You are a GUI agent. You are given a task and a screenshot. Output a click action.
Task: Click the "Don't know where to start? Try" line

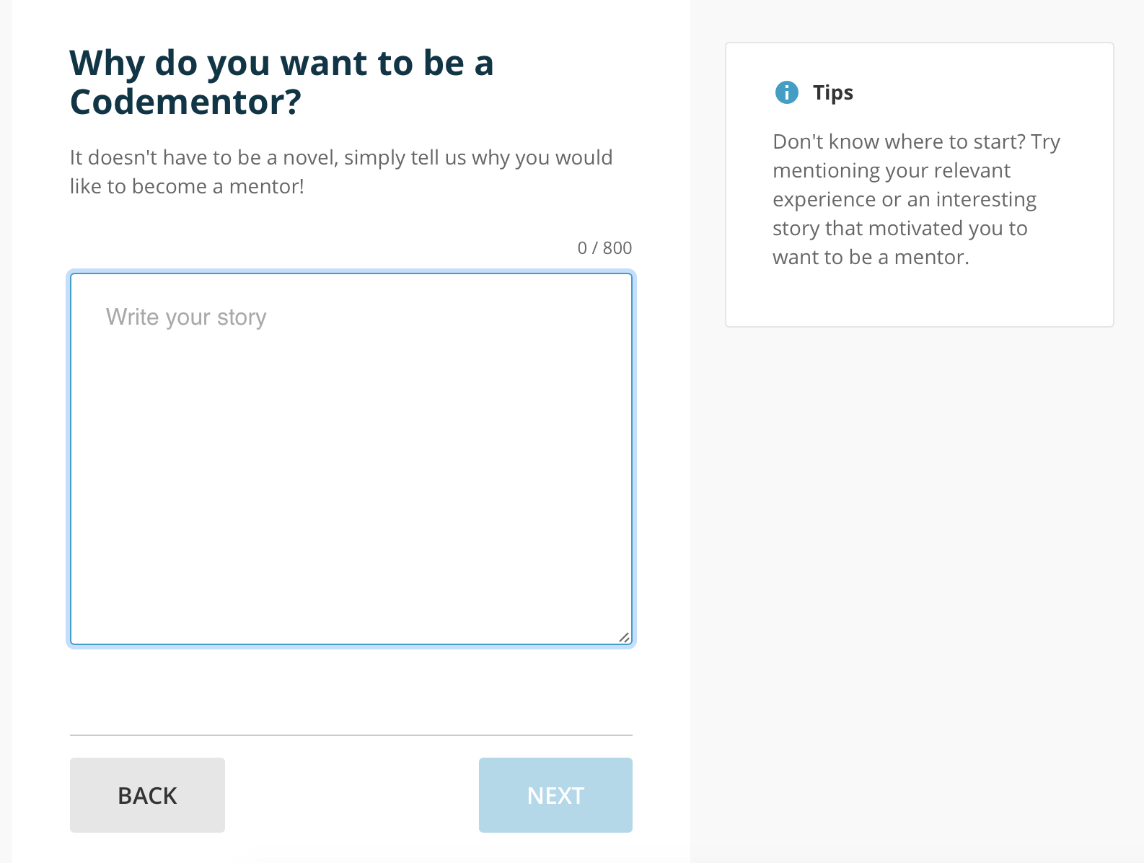[x=916, y=141]
